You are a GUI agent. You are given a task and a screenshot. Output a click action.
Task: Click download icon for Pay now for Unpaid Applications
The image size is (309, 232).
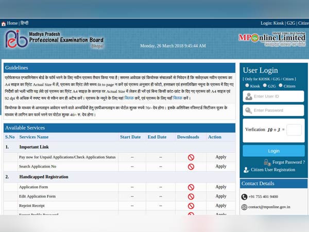[x=191, y=157]
